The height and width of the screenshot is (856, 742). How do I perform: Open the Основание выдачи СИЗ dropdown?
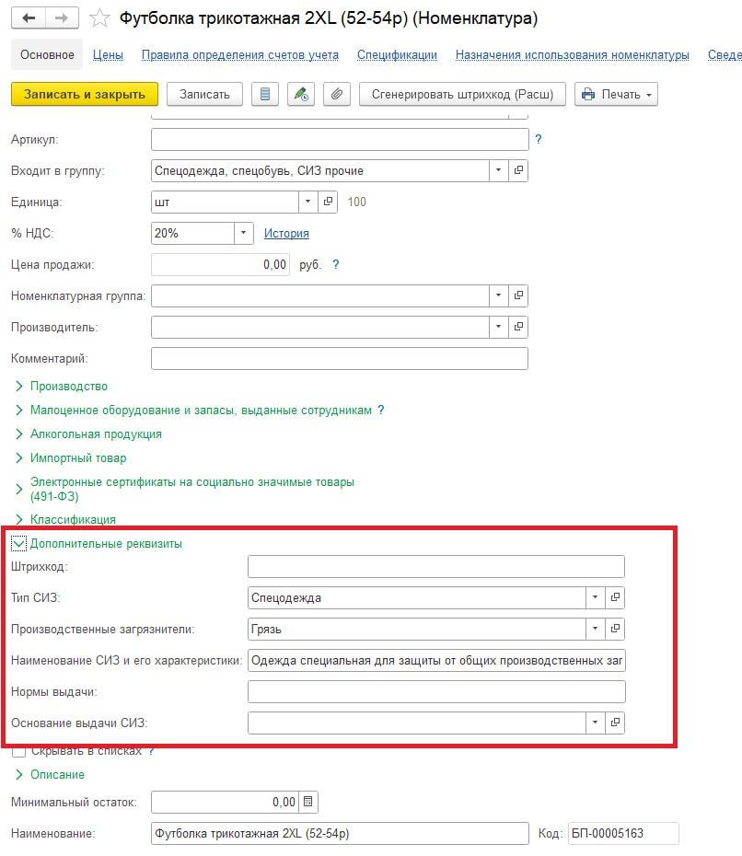click(595, 723)
